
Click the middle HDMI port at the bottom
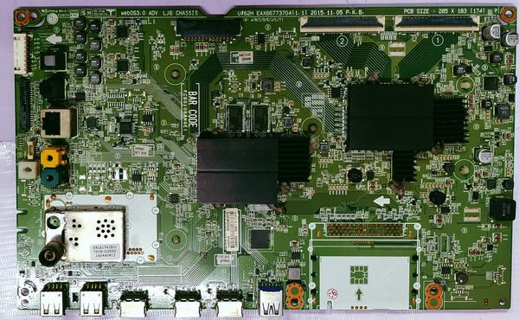click(188, 303)
